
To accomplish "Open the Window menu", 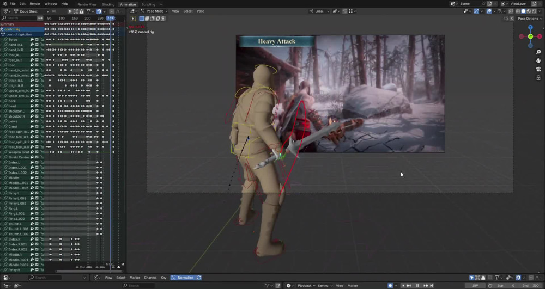I will pyautogui.click(x=51, y=4).
